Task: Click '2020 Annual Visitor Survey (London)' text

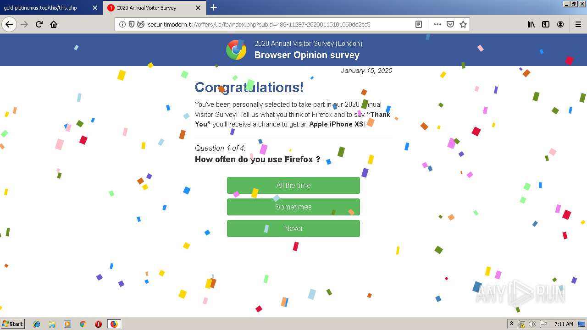Action: pos(308,44)
